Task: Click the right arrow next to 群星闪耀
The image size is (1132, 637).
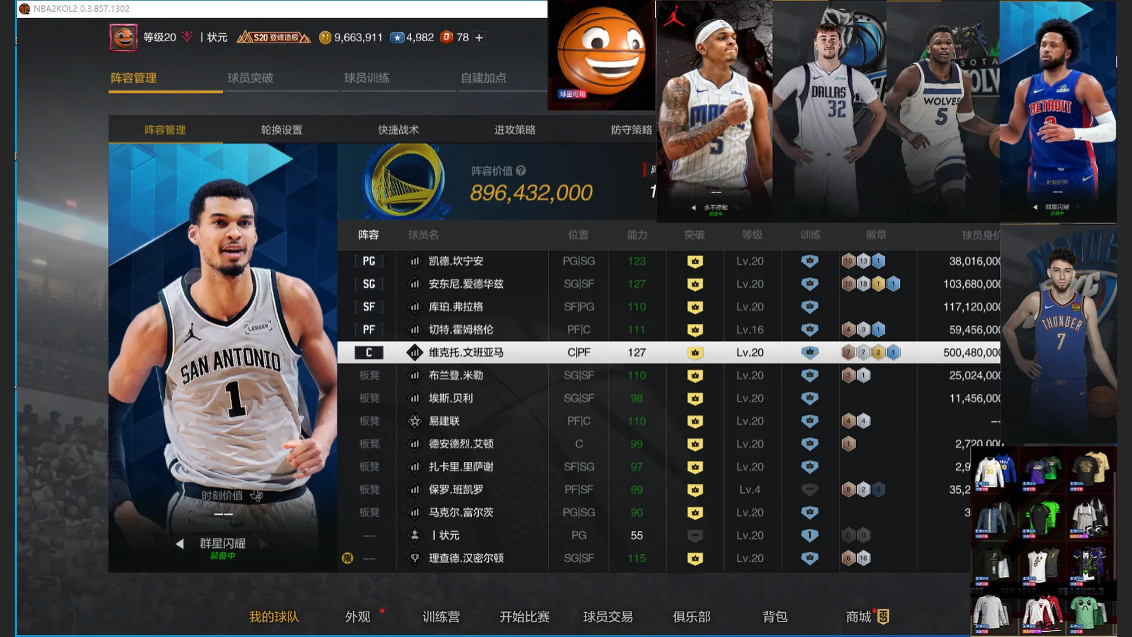Action: point(264,544)
